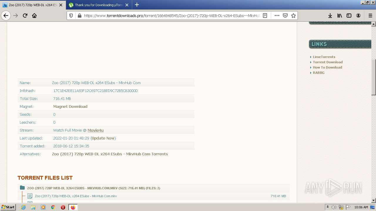Click the forward navigation arrow
Image resolution: width=376 pixels, height=211 pixels.
pyautogui.click(x=16, y=16)
